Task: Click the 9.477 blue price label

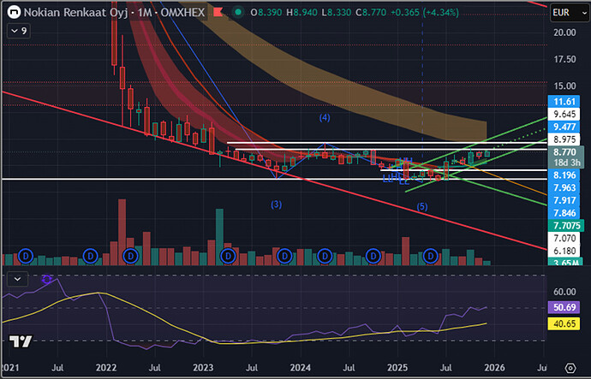Action: tap(564, 127)
